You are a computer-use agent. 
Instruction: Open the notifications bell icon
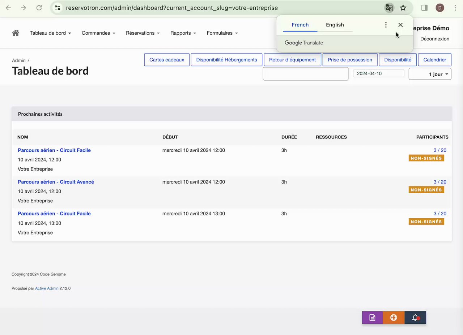[x=415, y=318]
